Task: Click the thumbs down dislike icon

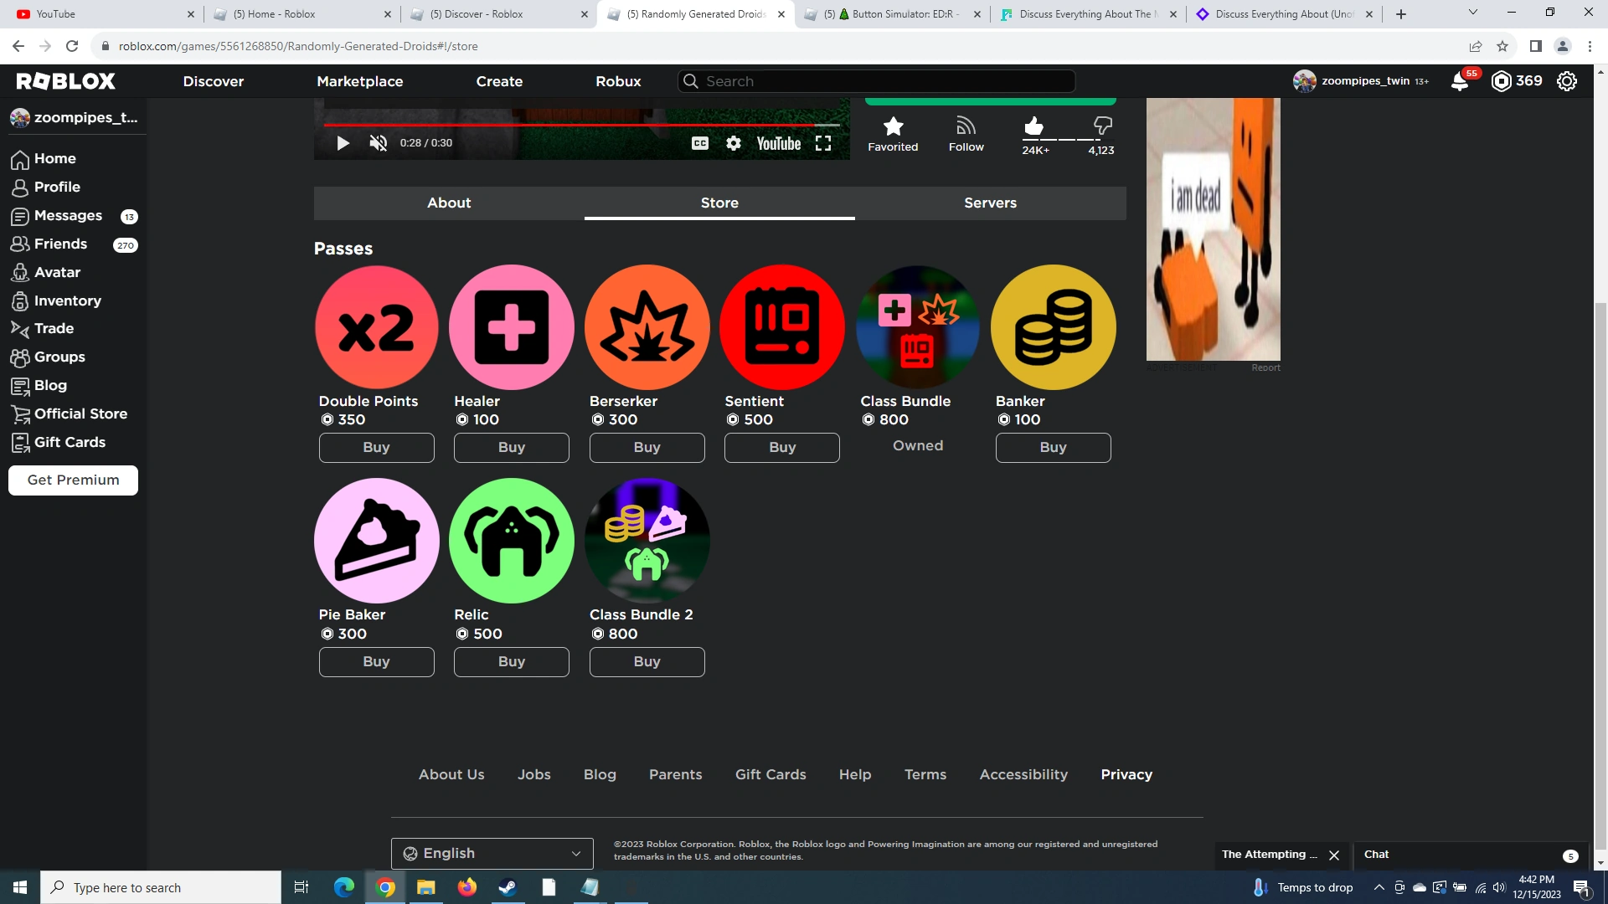Action: (x=1102, y=126)
